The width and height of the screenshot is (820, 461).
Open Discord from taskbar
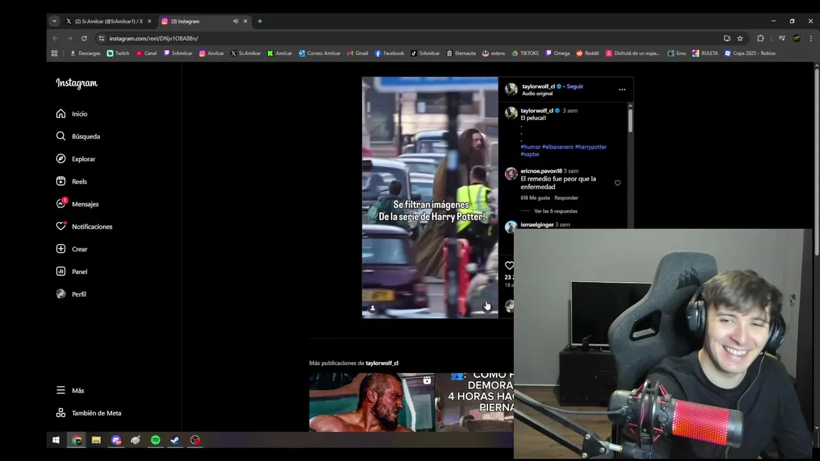[116, 440]
